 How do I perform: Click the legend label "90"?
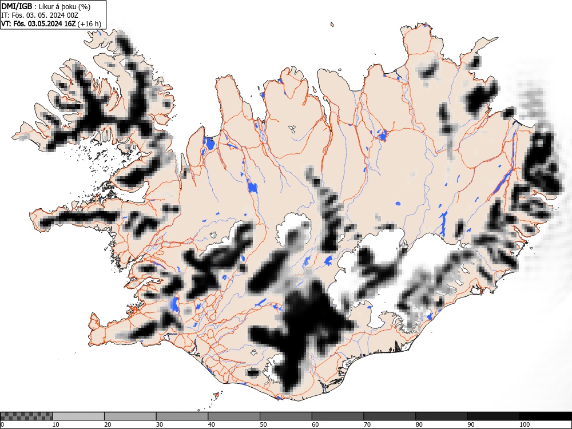(471, 424)
